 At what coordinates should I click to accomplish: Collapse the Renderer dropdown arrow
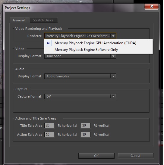click(113, 36)
